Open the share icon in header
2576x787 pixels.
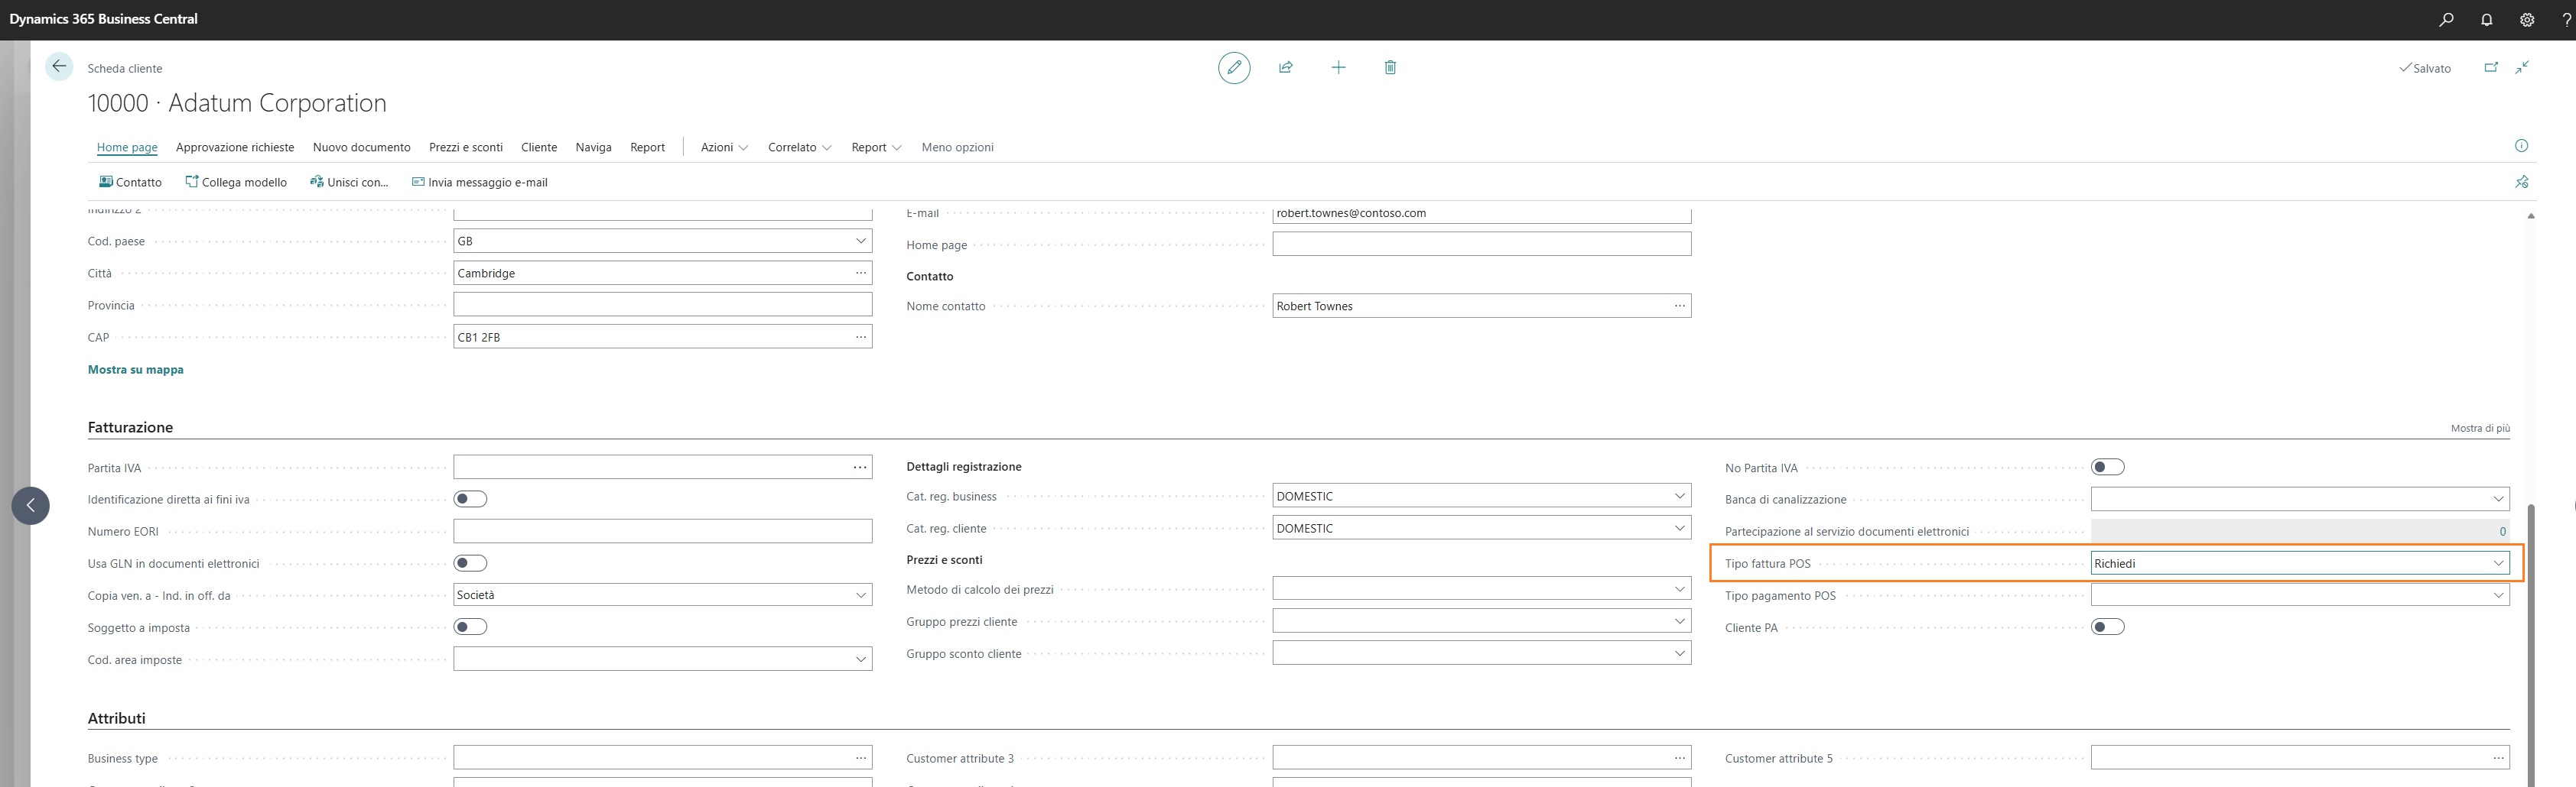(1286, 67)
